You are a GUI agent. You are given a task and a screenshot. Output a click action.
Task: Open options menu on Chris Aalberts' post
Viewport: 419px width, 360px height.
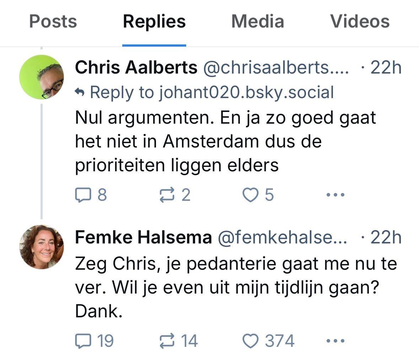(x=334, y=194)
